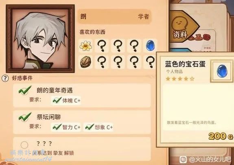Click the blue gem egg icon in tooltip
Image resolution: width=234 pixels, height=165 pixels.
click(x=222, y=71)
